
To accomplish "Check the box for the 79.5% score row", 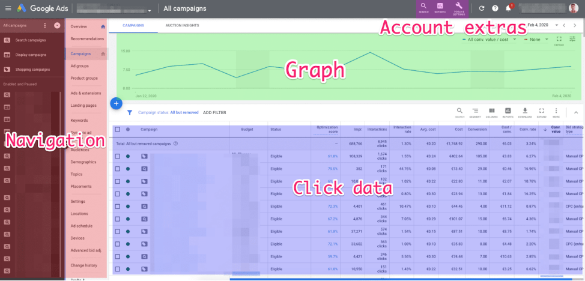I will point(118,169).
